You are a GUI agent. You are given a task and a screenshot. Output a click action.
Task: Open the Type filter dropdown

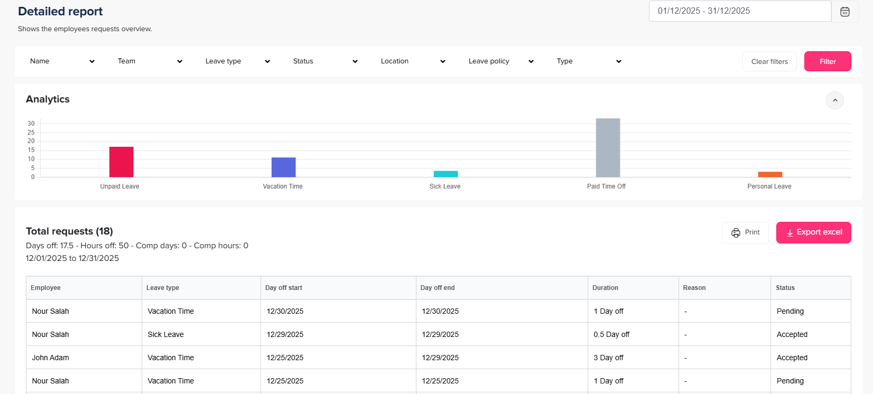[588, 61]
